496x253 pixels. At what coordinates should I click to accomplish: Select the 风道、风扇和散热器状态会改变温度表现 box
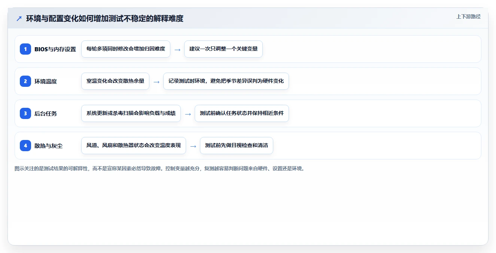[x=134, y=146]
